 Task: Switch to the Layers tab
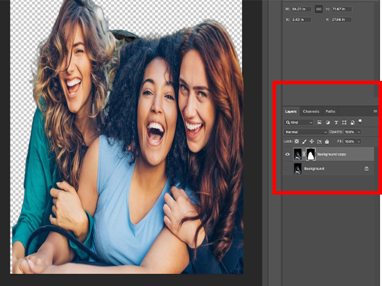[x=291, y=111]
